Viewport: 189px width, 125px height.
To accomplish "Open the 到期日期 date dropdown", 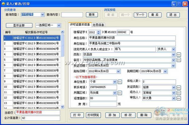I will point(165,71).
